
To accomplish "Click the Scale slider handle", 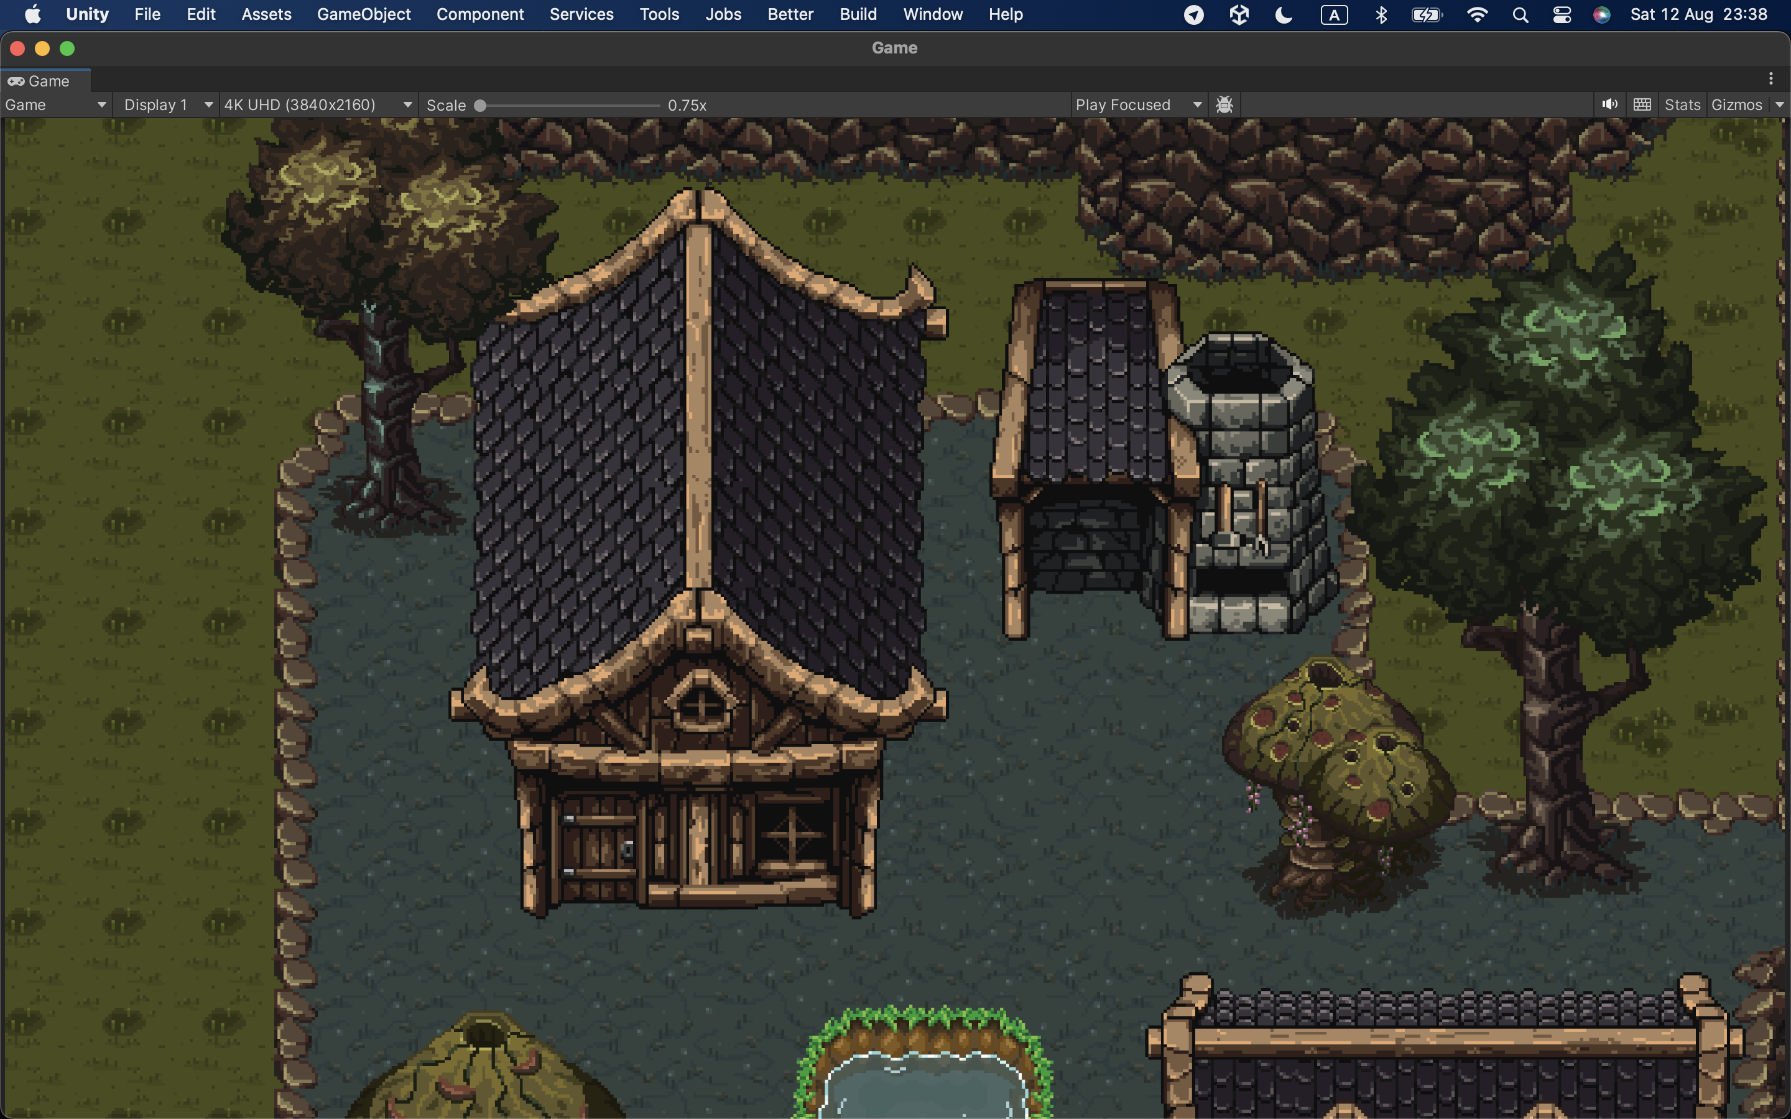I will (x=480, y=105).
